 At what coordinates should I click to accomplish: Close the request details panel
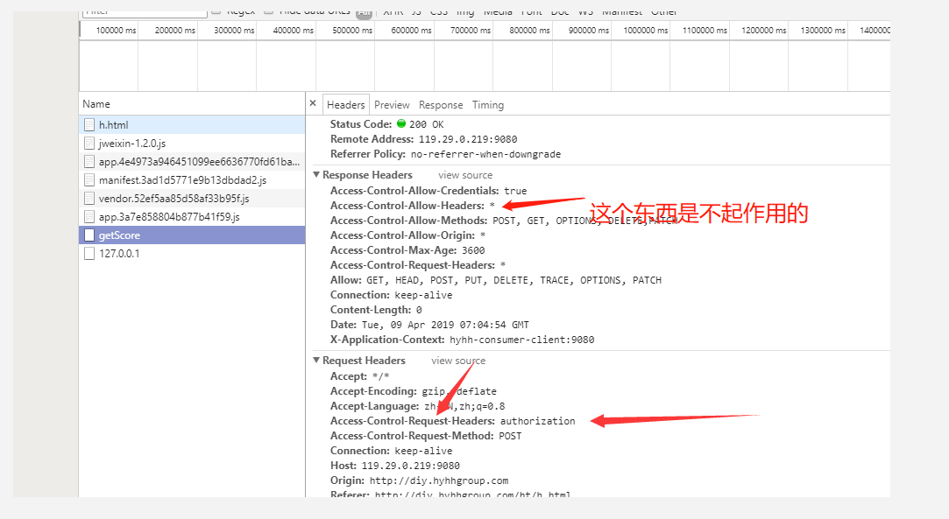(313, 103)
